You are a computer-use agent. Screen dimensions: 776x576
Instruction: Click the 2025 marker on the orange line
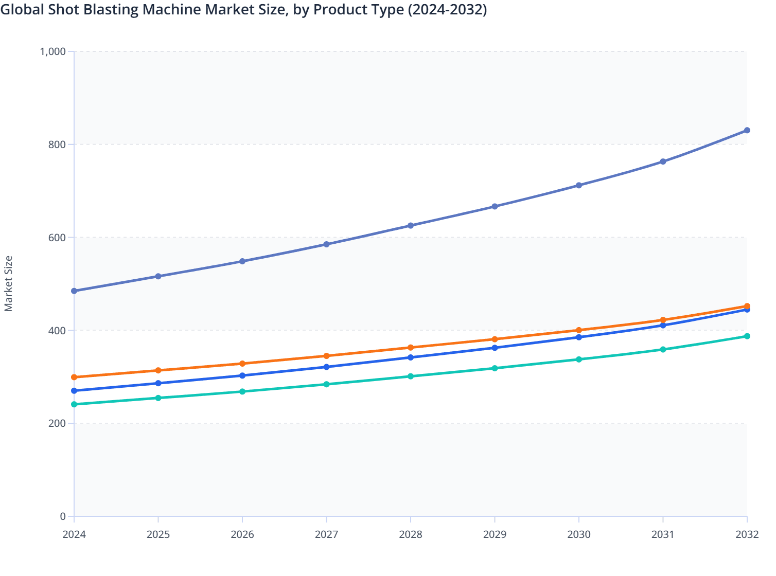pos(158,370)
